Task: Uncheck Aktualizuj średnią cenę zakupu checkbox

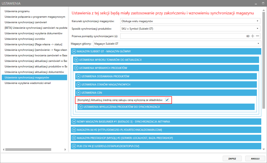Action: 167,100
